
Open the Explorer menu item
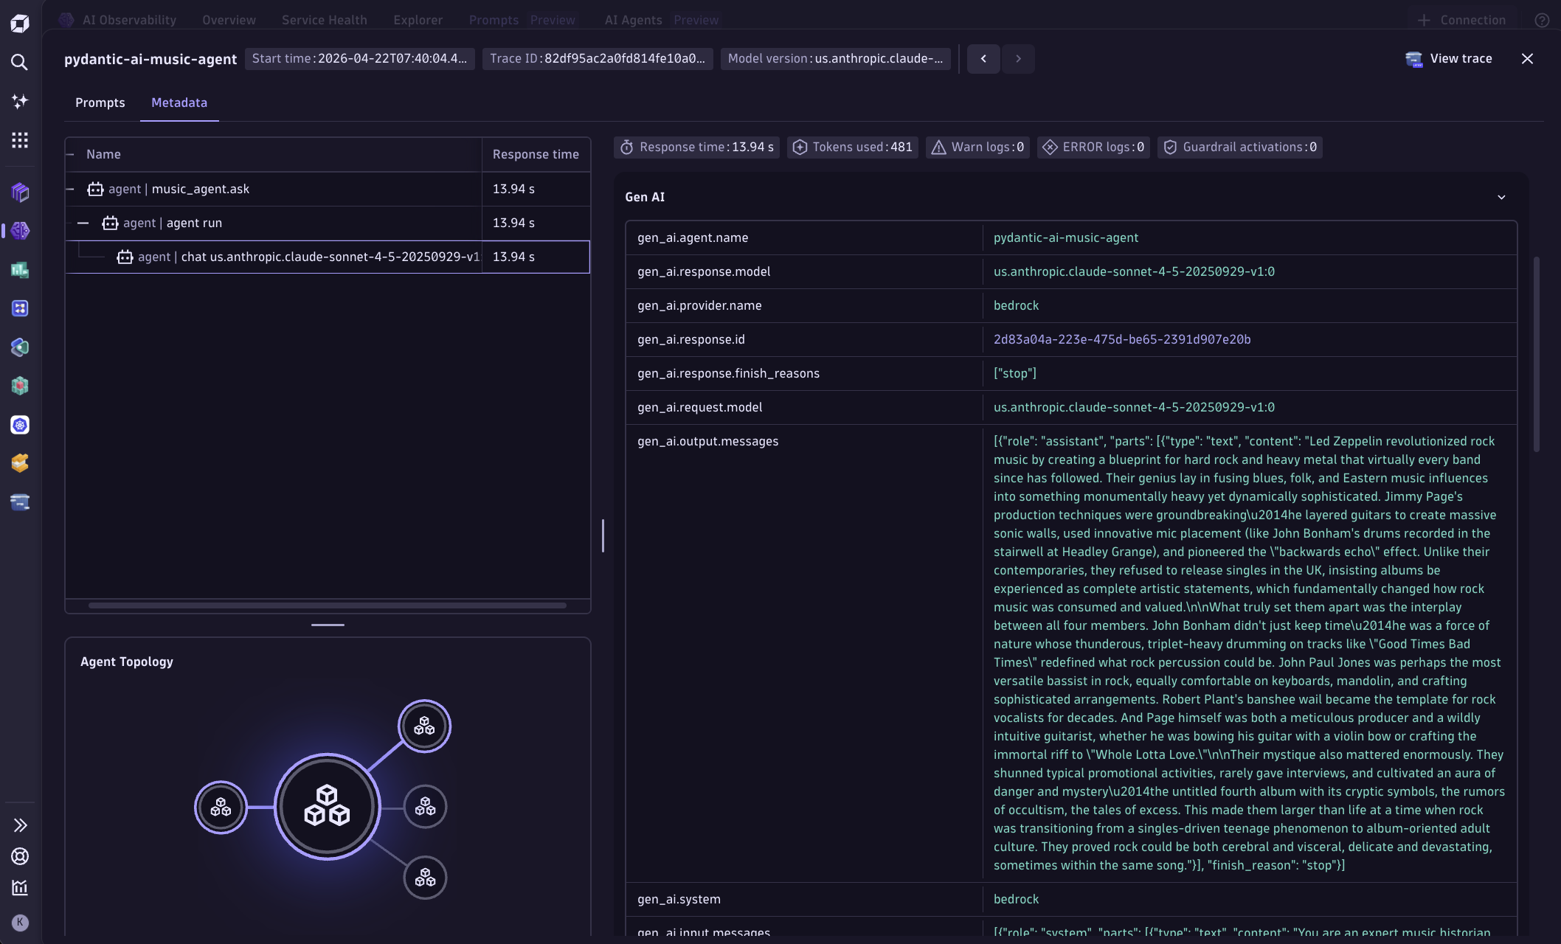tap(418, 20)
